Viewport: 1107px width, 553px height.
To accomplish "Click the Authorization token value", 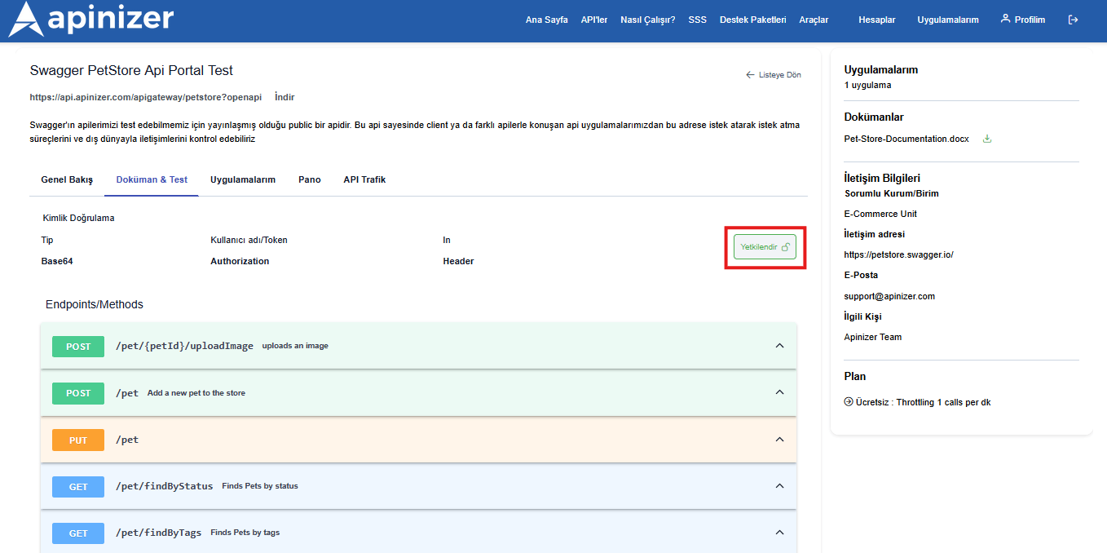I will [x=240, y=261].
